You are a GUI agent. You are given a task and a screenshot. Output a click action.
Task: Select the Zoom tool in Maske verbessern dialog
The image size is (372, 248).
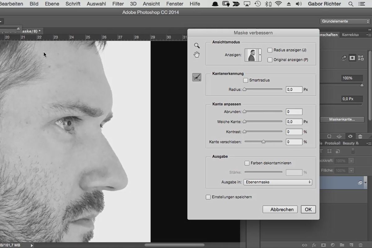pyautogui.click(x=197, y=46)
